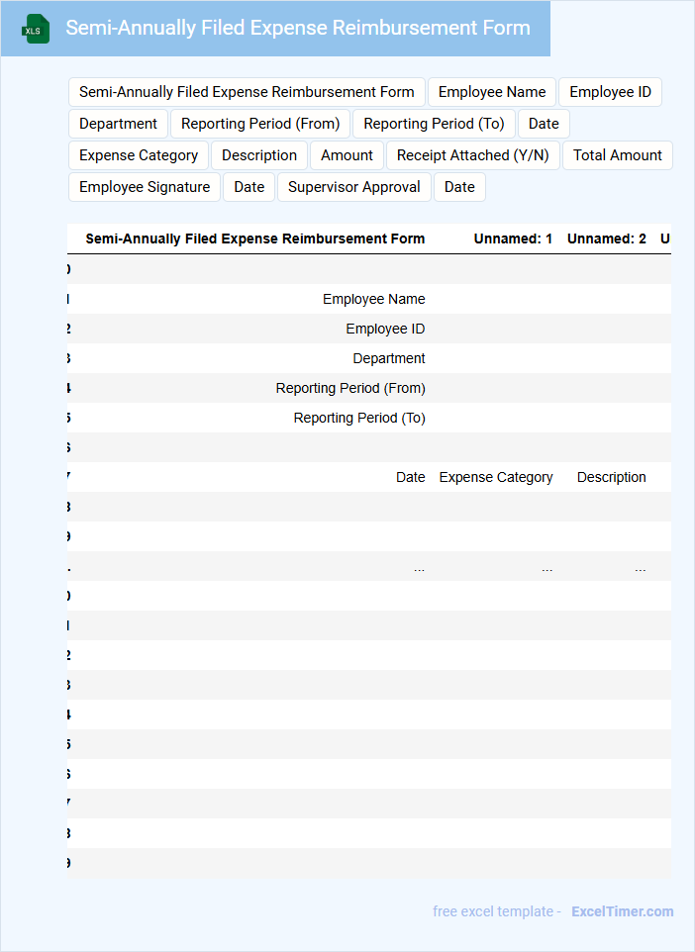The width and height of the screenshot is (695, 952).
Task: Choose the Reporting Period (From) tag
Action: click(x=260, y=124)
